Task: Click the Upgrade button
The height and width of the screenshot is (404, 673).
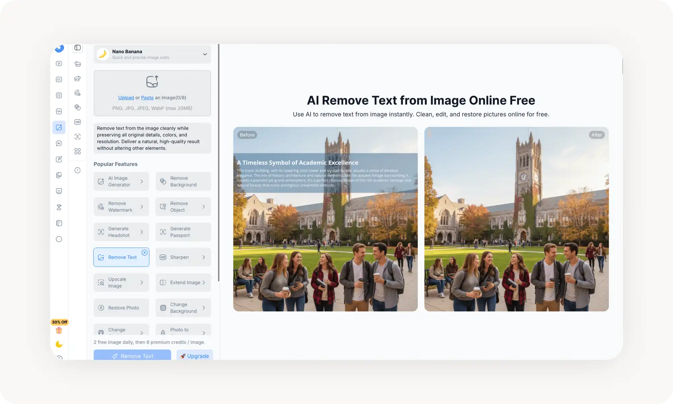Action: 194,356
